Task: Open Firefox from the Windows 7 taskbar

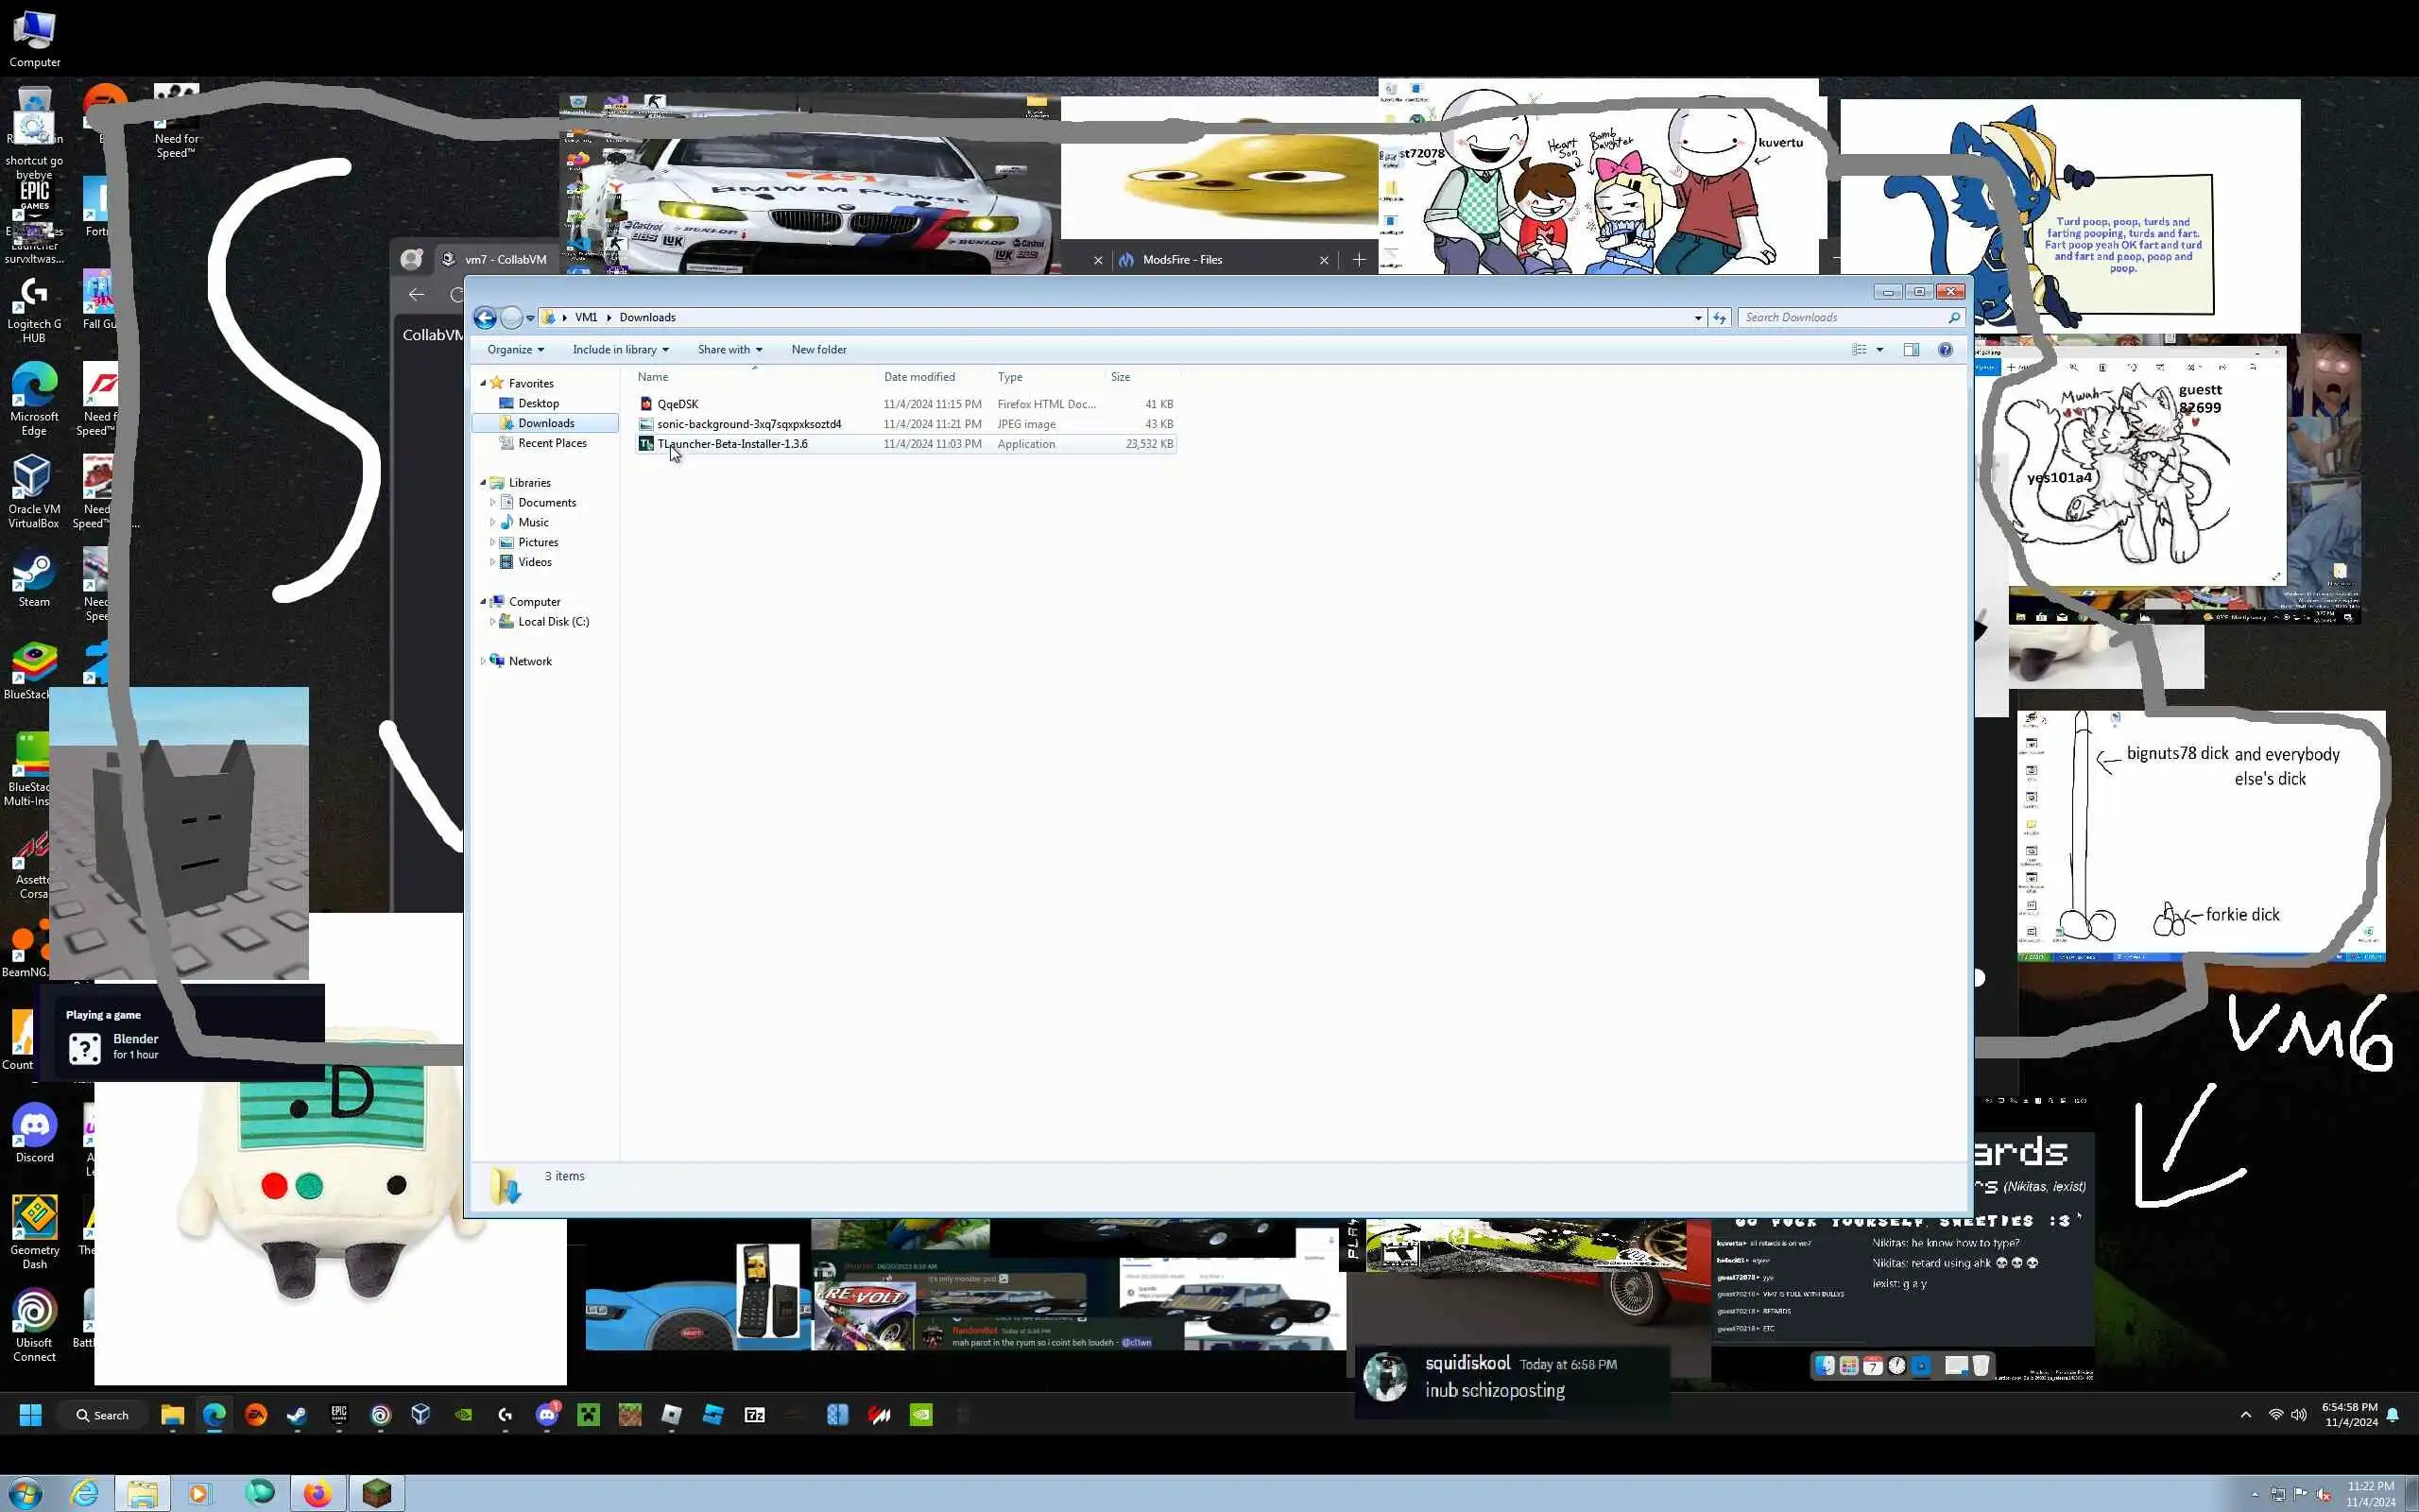Action: click(317, 1494)
